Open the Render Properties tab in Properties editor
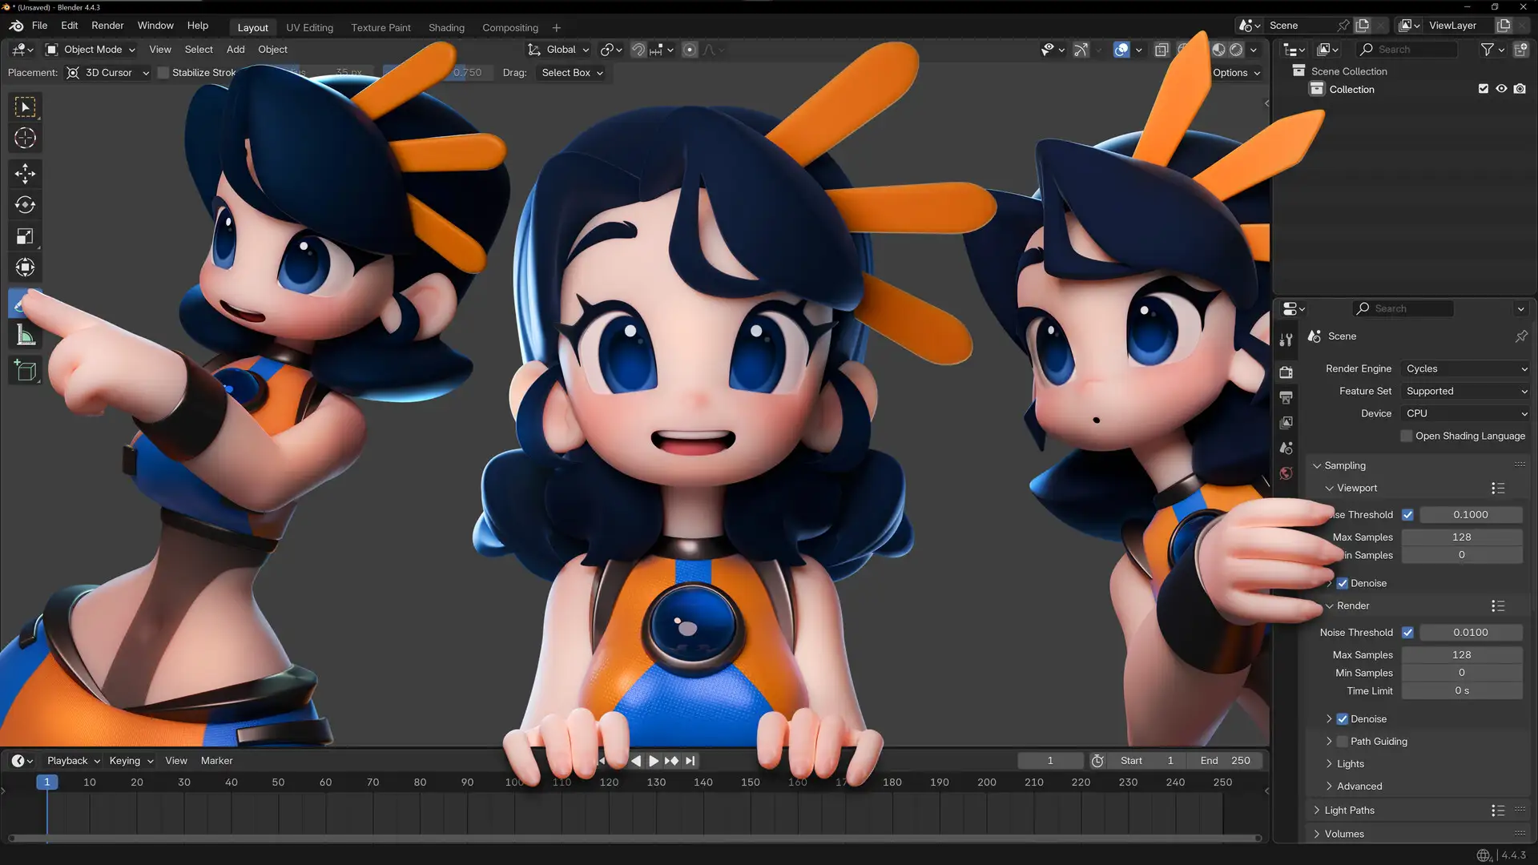This screenshot has height=865, width=1538. point(1286,372)
